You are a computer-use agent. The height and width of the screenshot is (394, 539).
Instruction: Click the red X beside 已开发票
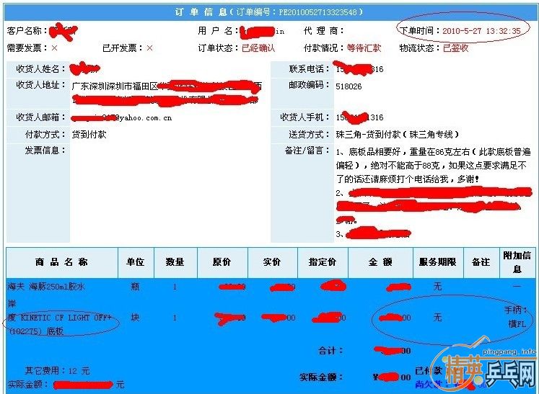(149, 48)
